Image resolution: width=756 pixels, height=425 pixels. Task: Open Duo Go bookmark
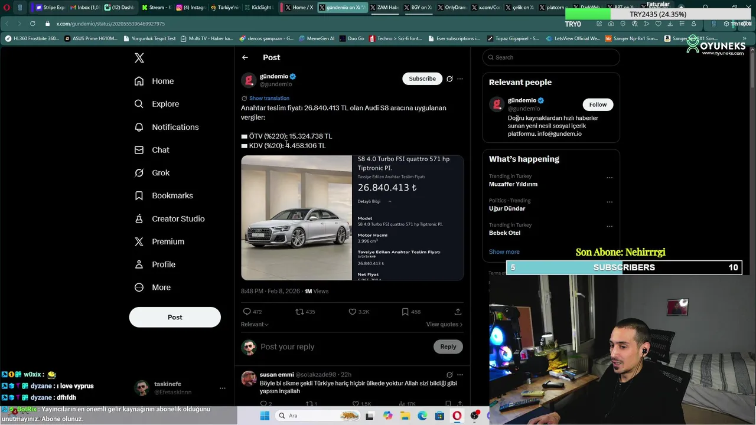(352, 38)
